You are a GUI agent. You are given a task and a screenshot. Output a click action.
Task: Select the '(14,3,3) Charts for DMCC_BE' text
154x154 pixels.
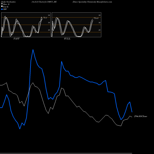(x=44, y=2)
